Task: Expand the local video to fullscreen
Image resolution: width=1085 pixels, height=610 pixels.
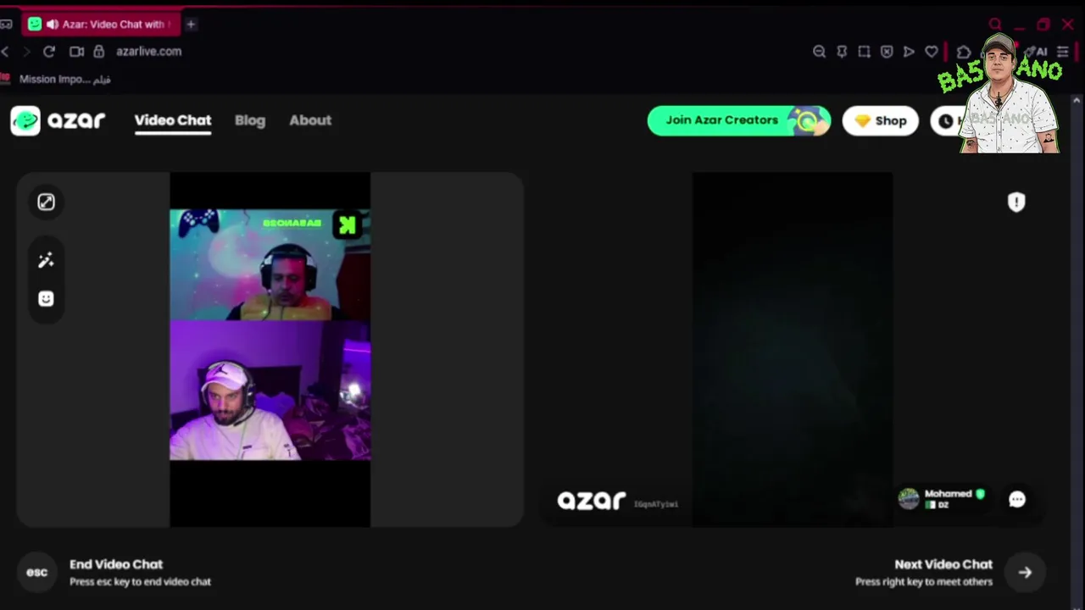Action: (x=46, y=202)
